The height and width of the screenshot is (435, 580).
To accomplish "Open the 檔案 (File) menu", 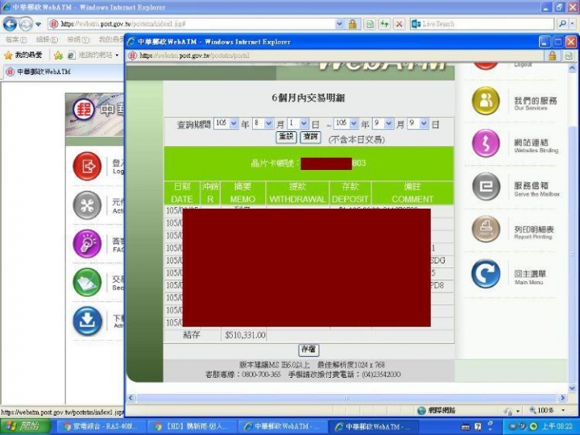I will click(x=16, y=39).
